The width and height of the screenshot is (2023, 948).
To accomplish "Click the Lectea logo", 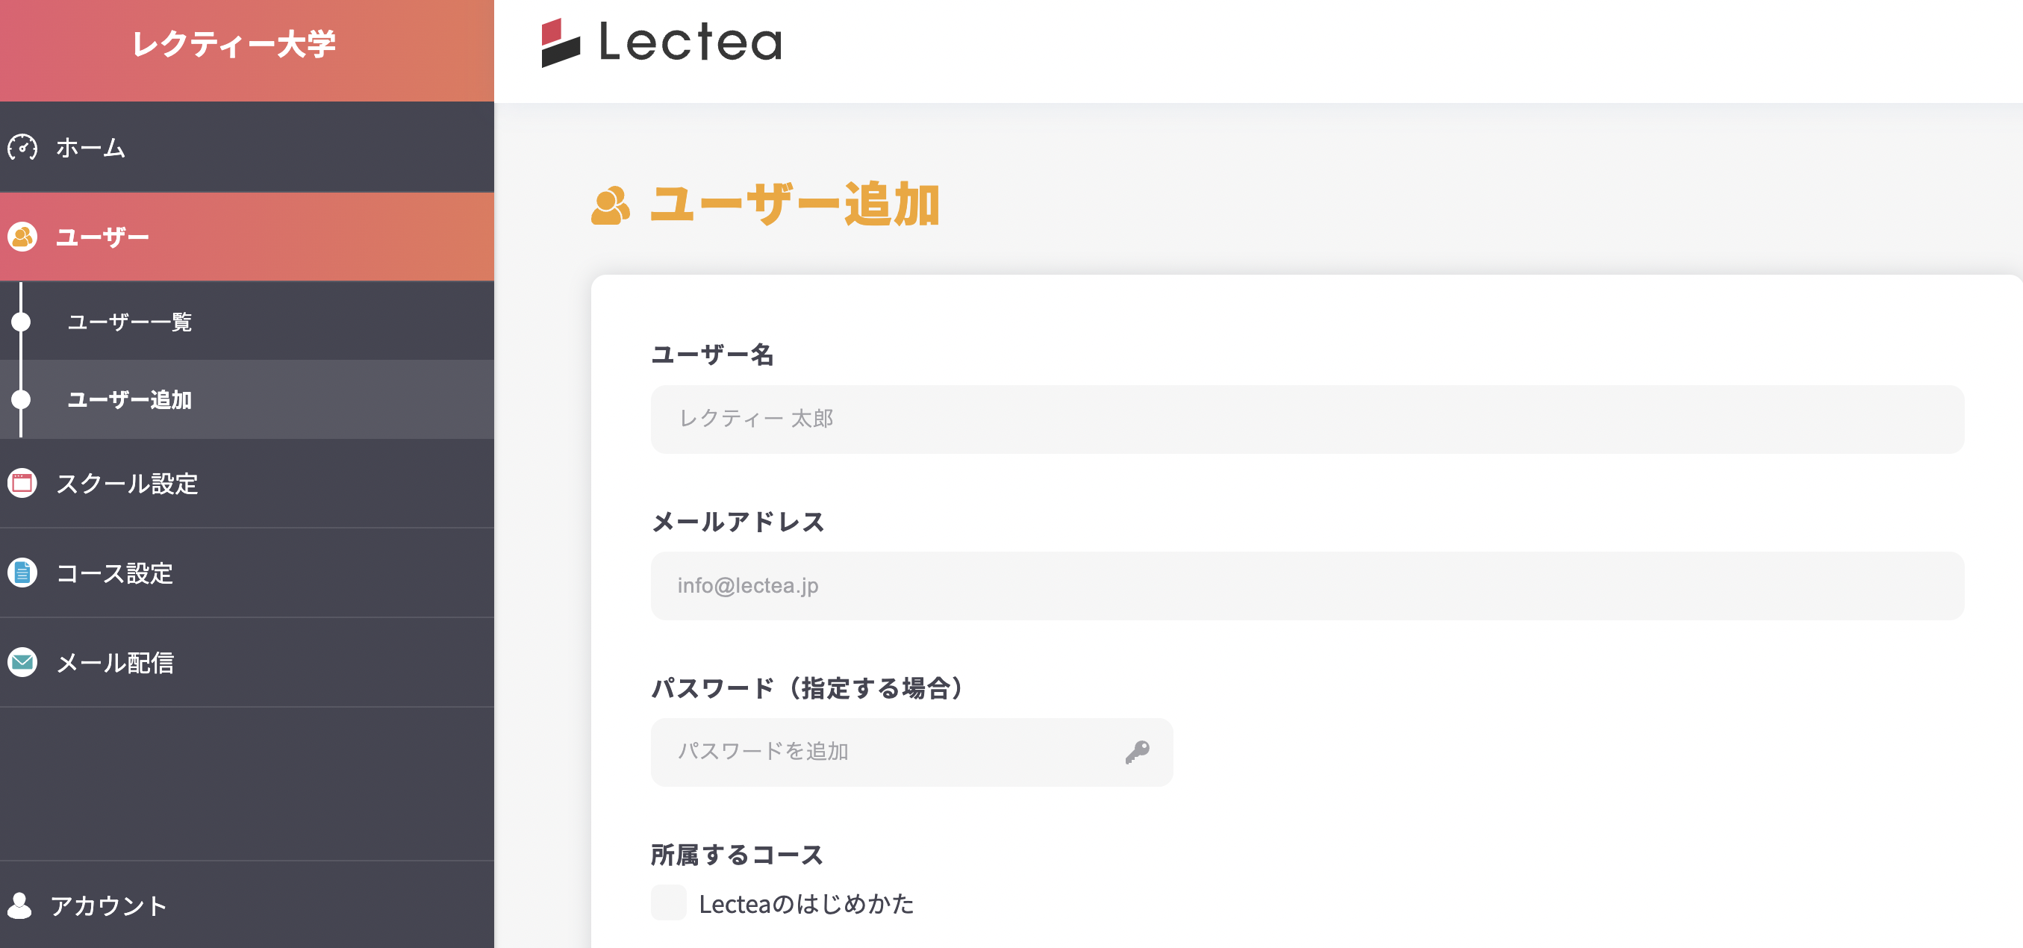I will point(661,43).
